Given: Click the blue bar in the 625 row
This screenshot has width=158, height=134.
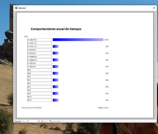Looking at the screenshot, I should coord(56,46).
